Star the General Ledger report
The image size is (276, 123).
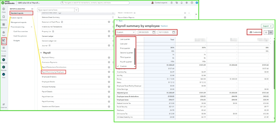point(109,36)
